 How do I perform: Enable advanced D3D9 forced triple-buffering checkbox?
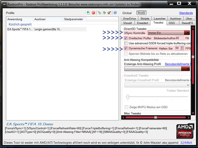[x=126, y=43]
